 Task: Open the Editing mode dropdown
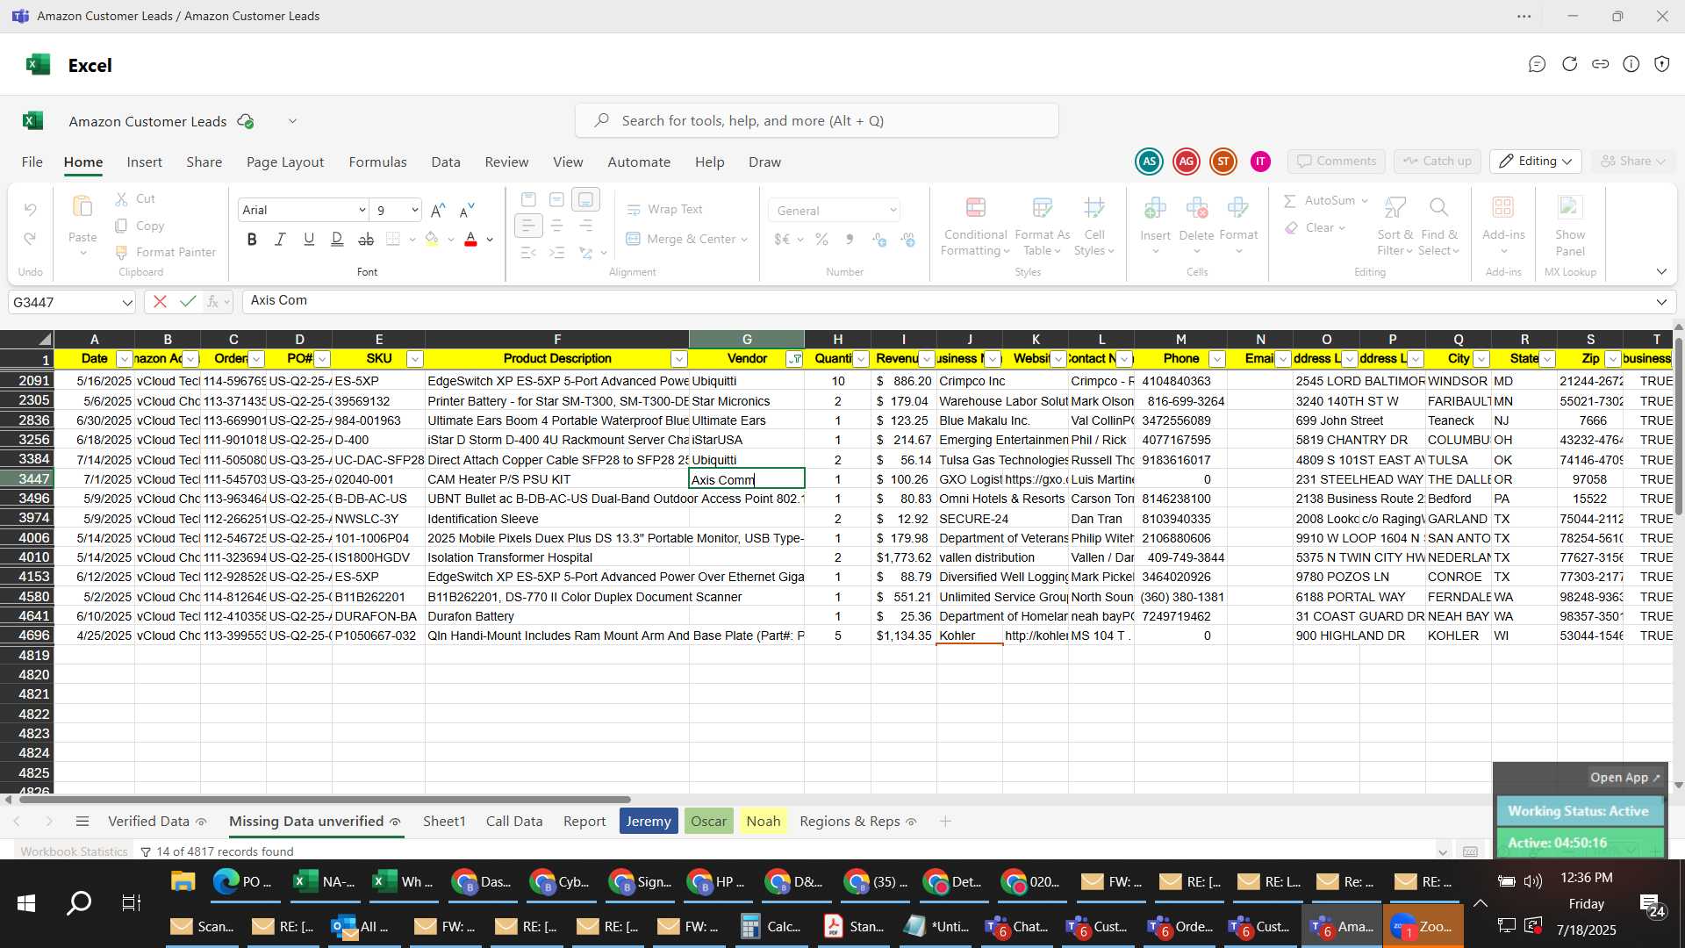coord(1536,162)
